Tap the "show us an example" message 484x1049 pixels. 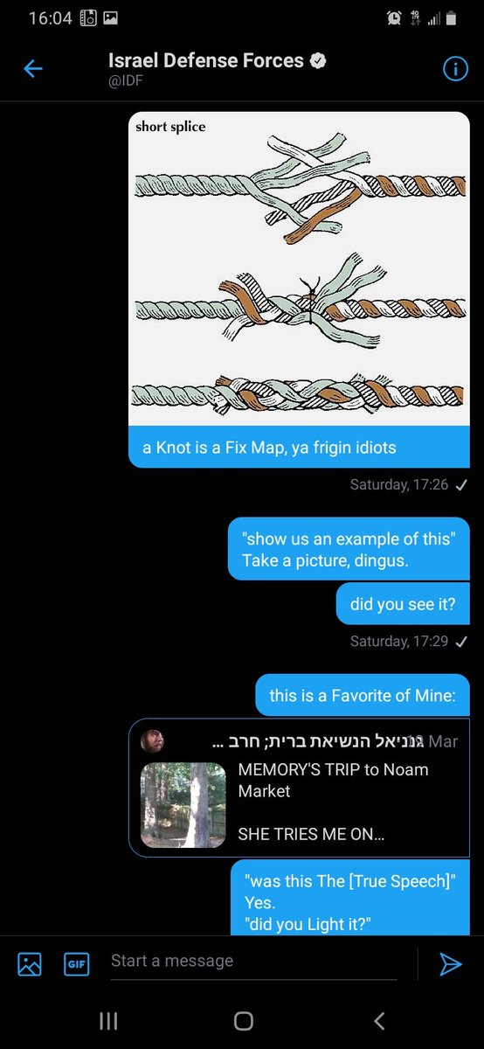[x=349, y=549]
